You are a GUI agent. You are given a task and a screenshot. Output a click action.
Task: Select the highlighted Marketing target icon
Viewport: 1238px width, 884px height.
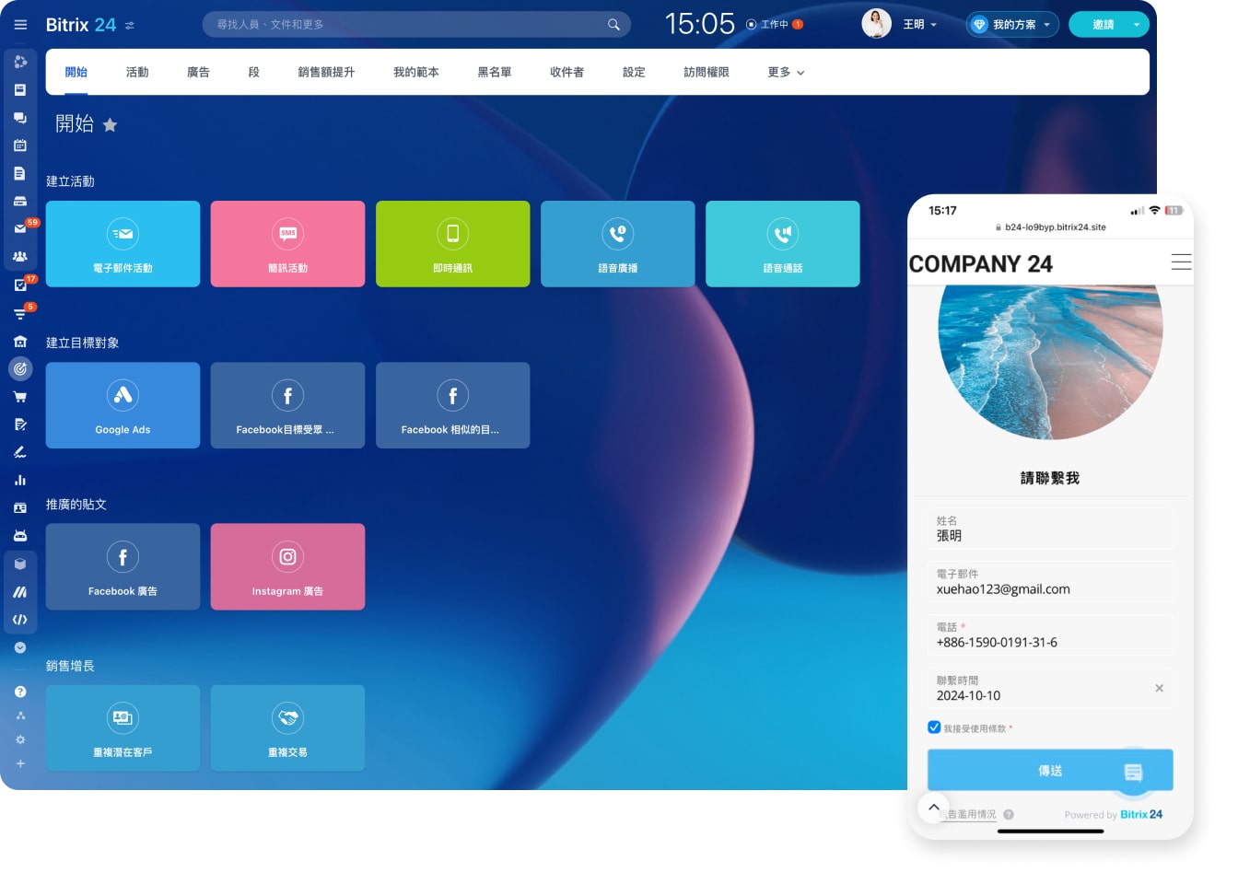tap(20, 368)
